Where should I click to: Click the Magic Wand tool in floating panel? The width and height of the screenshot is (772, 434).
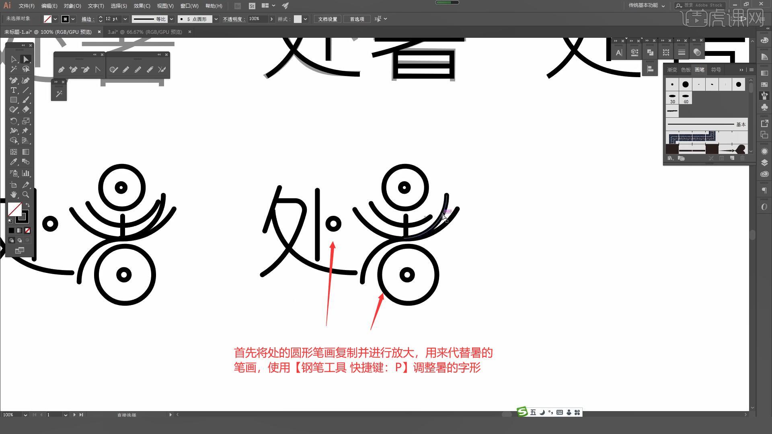click(59, 94)
